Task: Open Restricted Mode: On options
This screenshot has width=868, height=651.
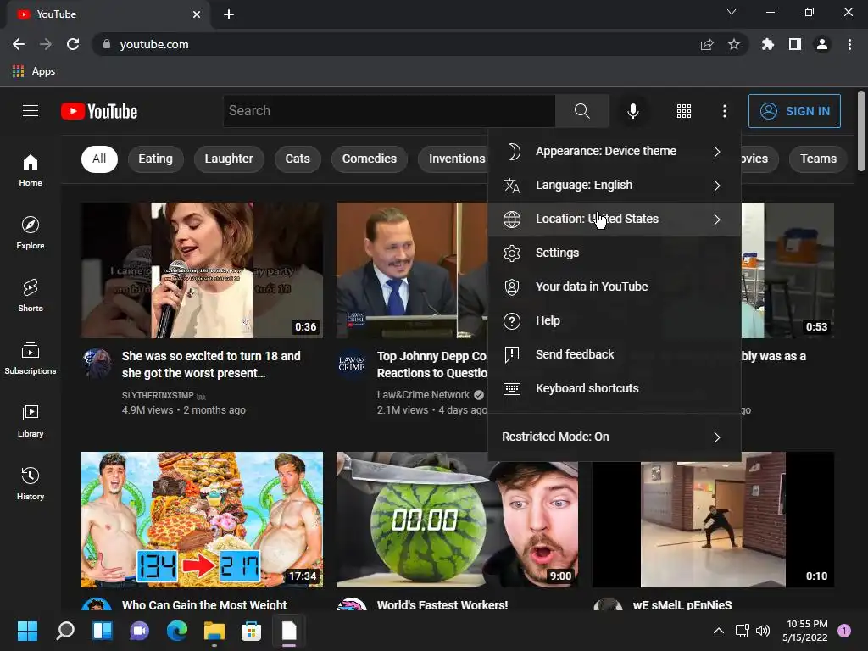Action: point(615,437)
